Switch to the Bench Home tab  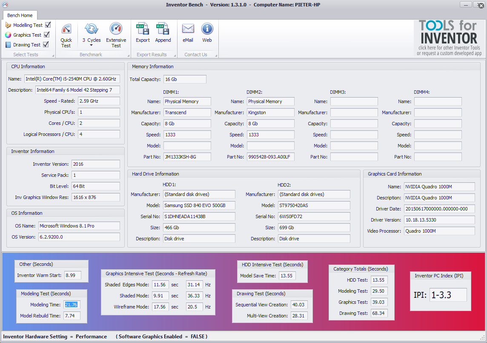coord(20,15)
